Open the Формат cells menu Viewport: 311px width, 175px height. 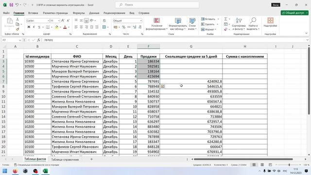(x=208, y=29)
